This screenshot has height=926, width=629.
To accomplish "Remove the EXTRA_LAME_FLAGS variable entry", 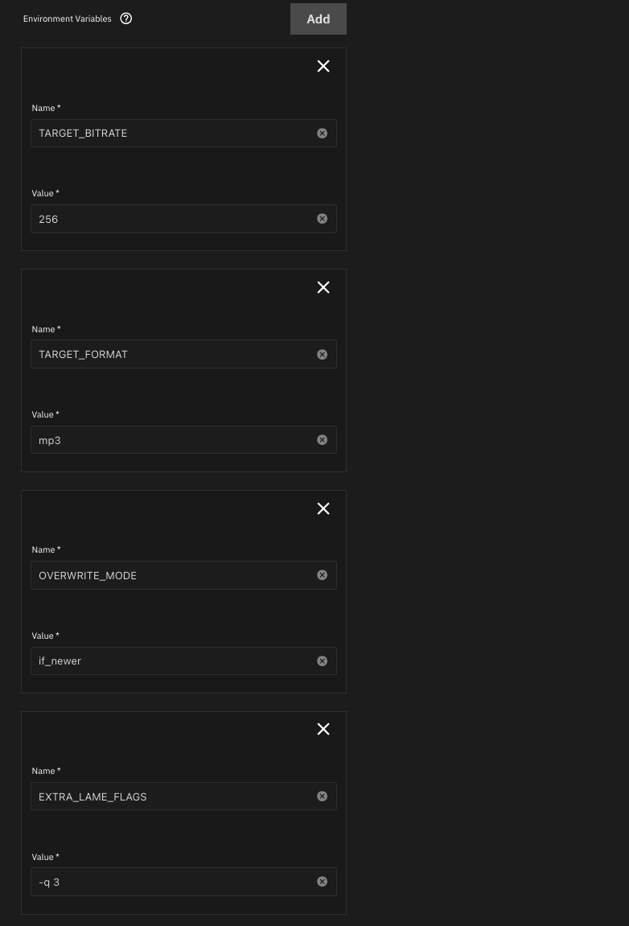I will [x=323, y=729].
